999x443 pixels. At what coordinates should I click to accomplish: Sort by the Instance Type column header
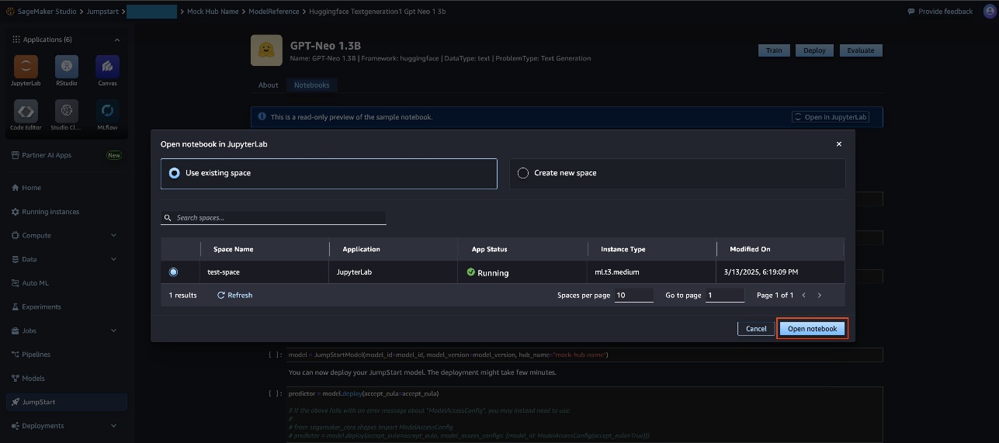click(623, 249)
